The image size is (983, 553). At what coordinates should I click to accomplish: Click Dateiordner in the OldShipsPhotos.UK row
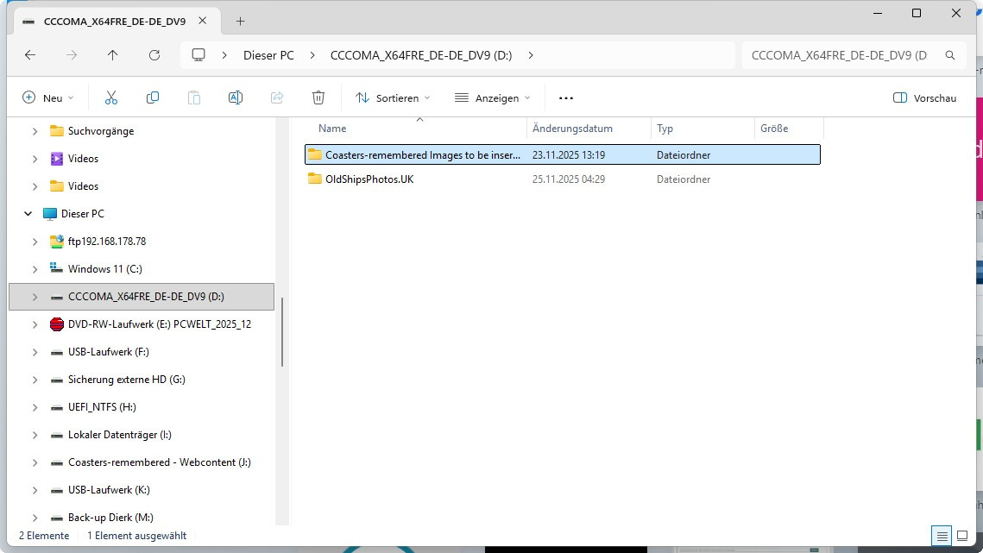click(684, 179)
